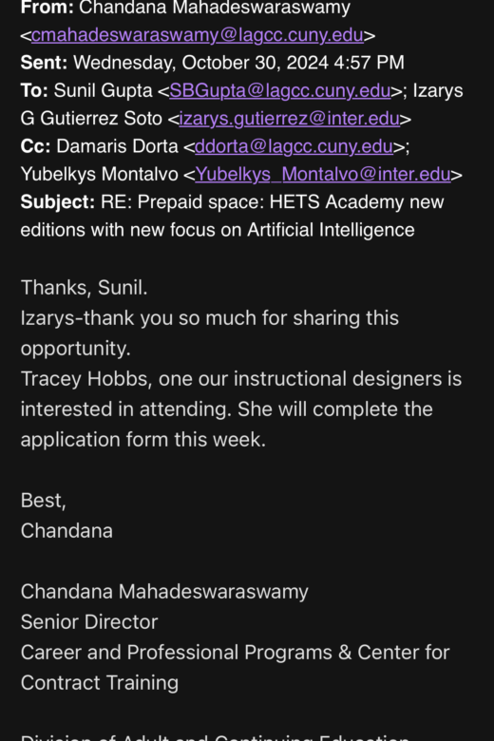Click the 'Best,' closing line
The height and width of the screenshot is (741, 494).
(x=44, y=501)
